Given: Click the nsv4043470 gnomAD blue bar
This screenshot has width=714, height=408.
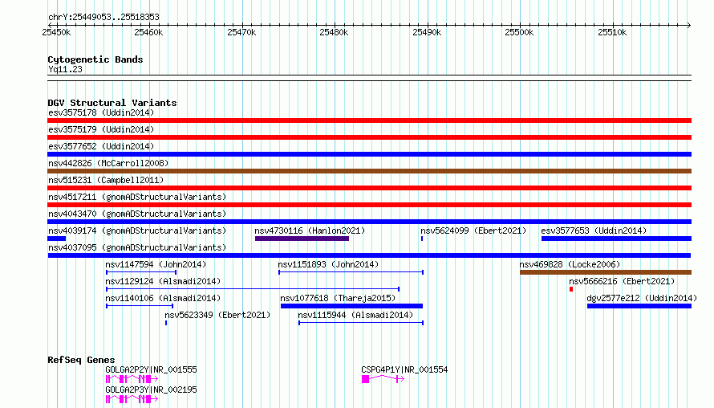Looking at the screenshot, I should point(369,222).
